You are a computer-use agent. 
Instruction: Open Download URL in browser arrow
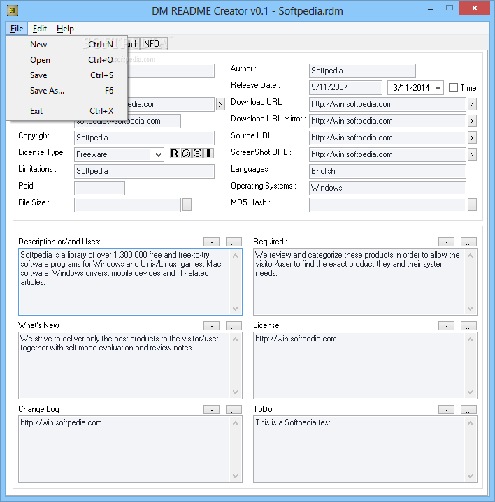pos(472,104)
